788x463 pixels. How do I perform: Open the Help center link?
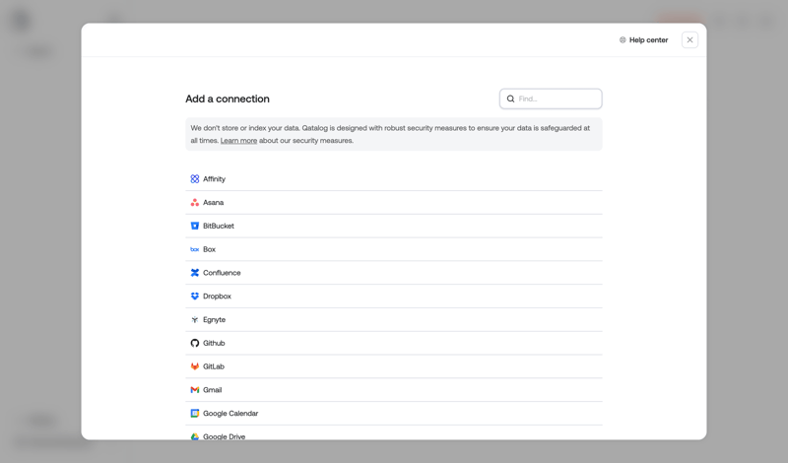click(x=643, y=39)
